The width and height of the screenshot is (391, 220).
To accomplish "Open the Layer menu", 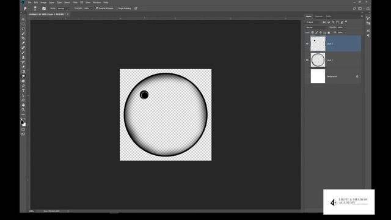I will click(51, 2).
